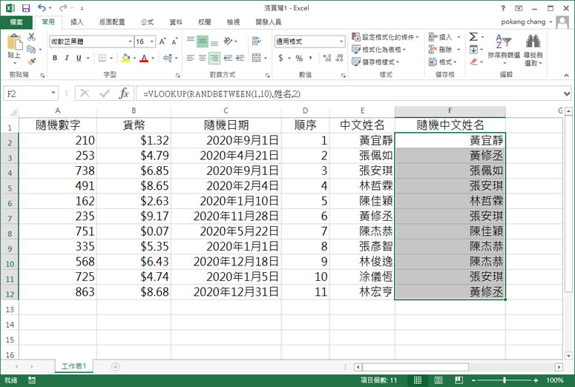Add a new sheet with the plus icon
The image size is (575, 387).
click(115, 366)
